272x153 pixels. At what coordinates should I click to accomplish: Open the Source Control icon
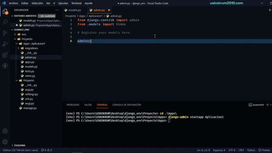click(5, 33)
